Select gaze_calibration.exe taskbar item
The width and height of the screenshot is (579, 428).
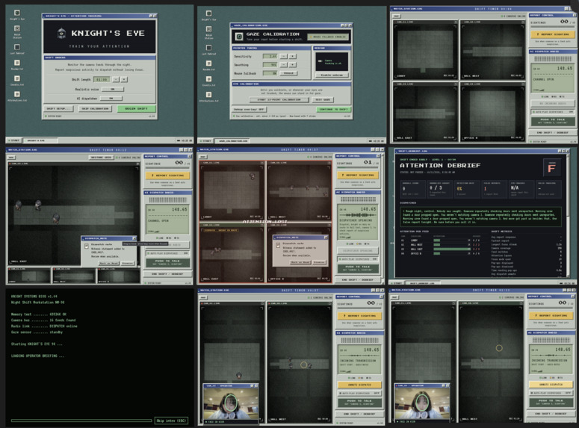233,140
